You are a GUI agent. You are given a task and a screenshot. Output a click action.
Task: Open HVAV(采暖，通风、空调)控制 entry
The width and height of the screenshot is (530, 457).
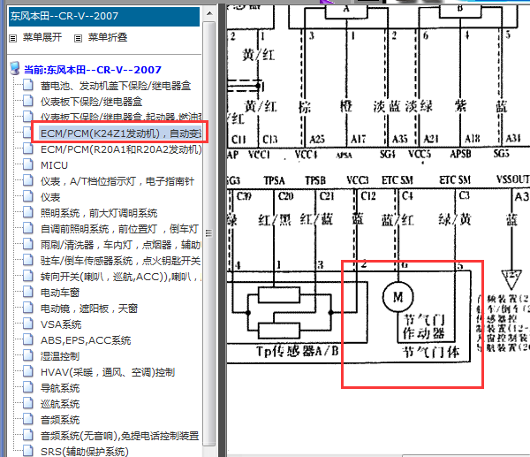click(x=108, y=372)
